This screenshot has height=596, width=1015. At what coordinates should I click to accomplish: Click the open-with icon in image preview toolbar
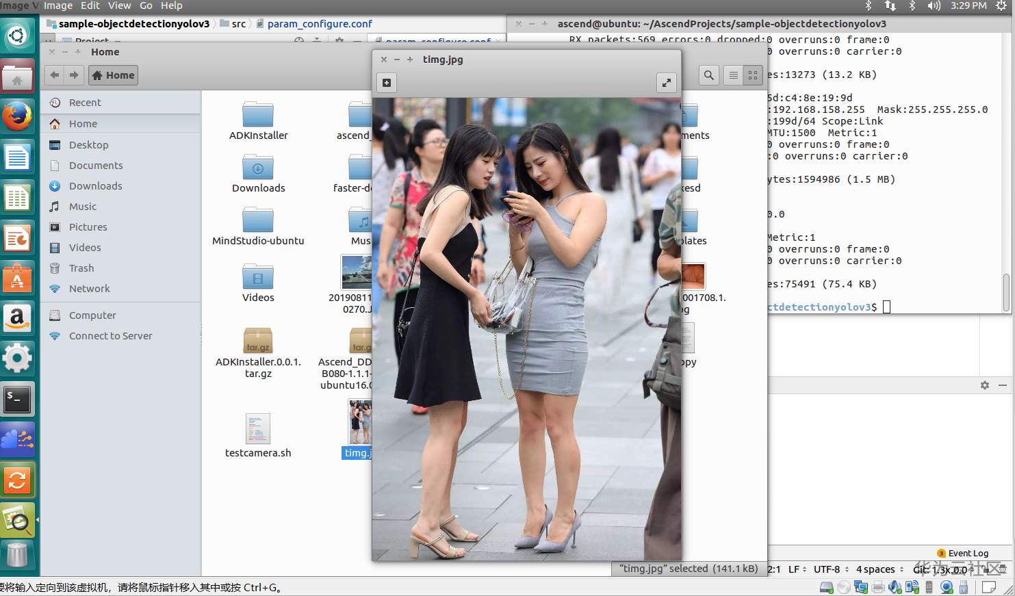click(387, 83)
